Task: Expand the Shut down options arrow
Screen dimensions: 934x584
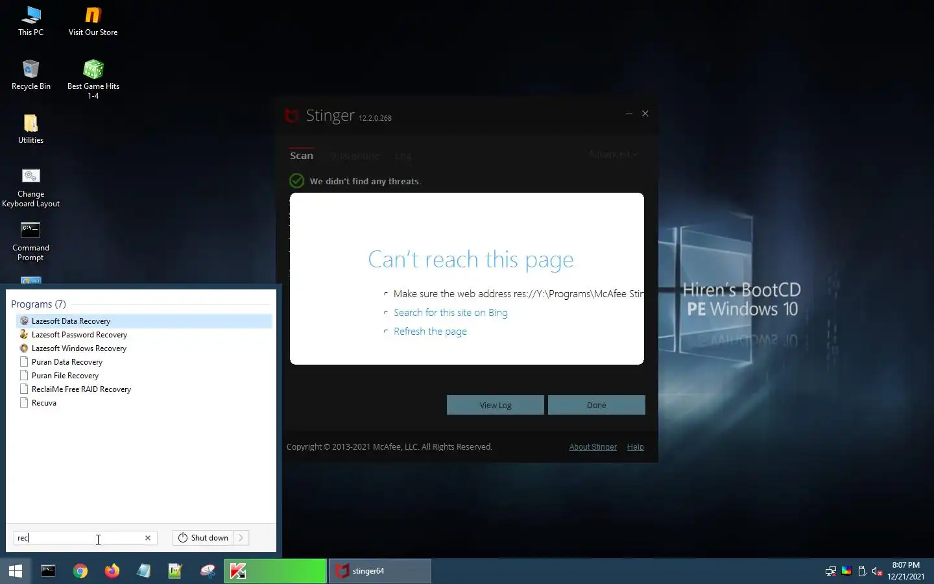Action: 241,538
